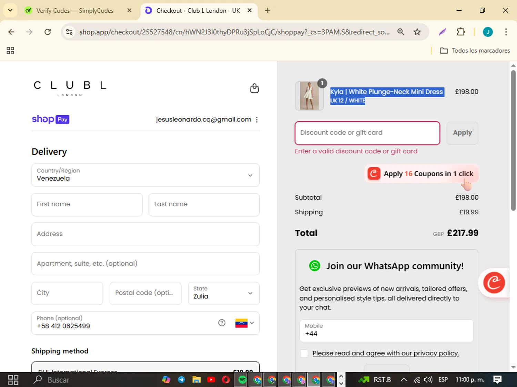Open Opera browser from the taskbar
The width and height of the screenshot is (517, 387).
[226, 380]
